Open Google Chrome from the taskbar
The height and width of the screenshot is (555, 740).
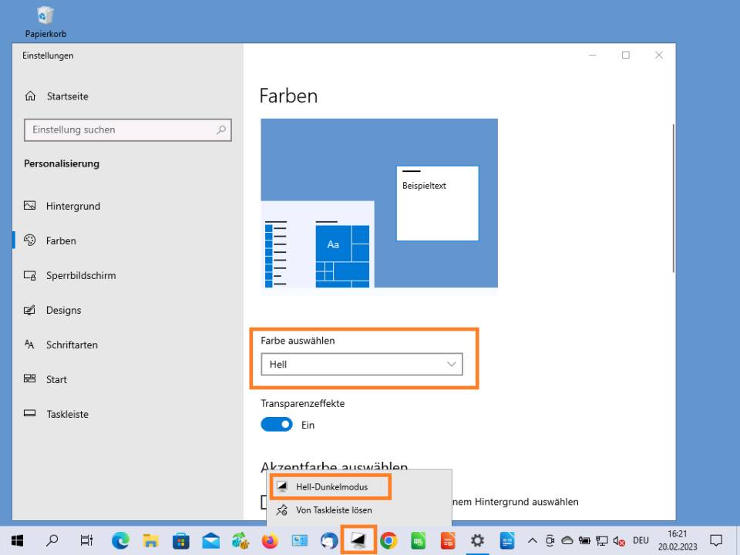pos(388,540)
